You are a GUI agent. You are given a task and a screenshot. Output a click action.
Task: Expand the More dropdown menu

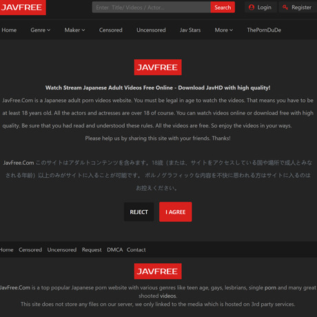click(224, 30)
